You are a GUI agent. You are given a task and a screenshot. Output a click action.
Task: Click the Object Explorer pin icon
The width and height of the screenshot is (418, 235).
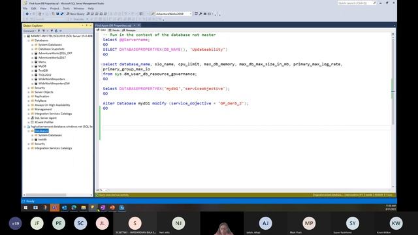tap(86, 25)
